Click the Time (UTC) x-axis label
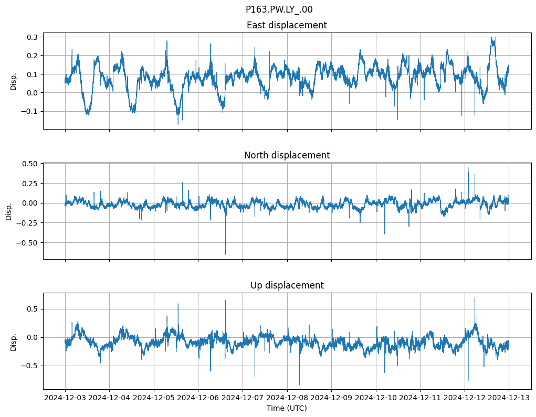 tap(287, 408)
